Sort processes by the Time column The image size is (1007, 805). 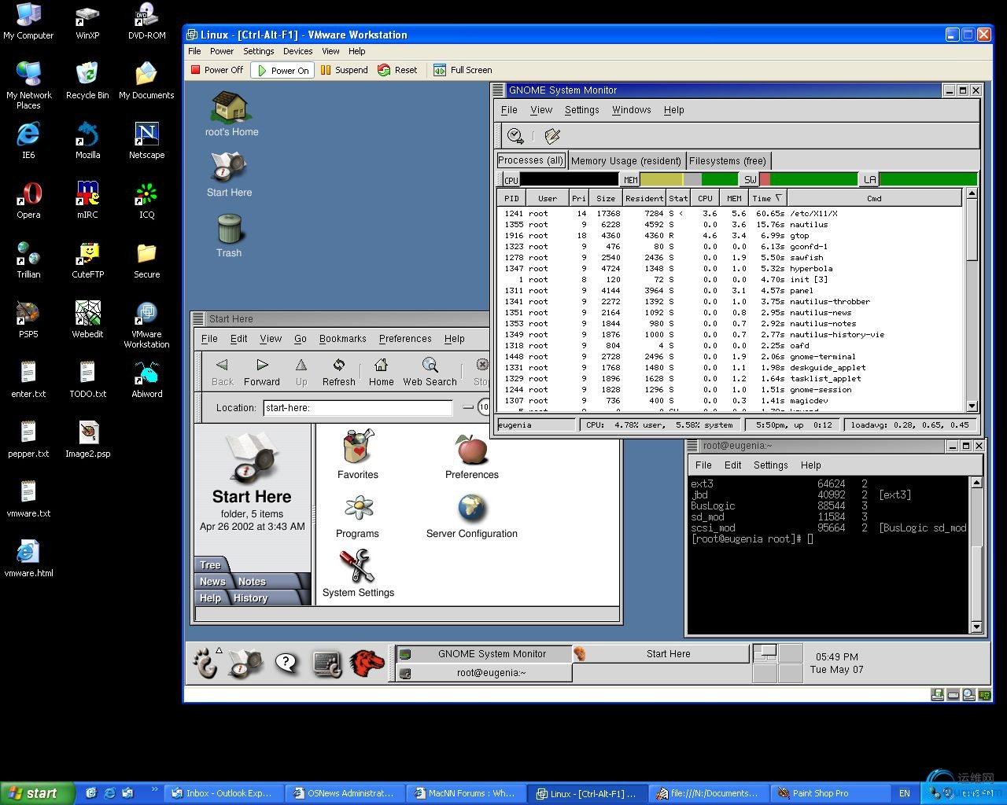(766, 198)
